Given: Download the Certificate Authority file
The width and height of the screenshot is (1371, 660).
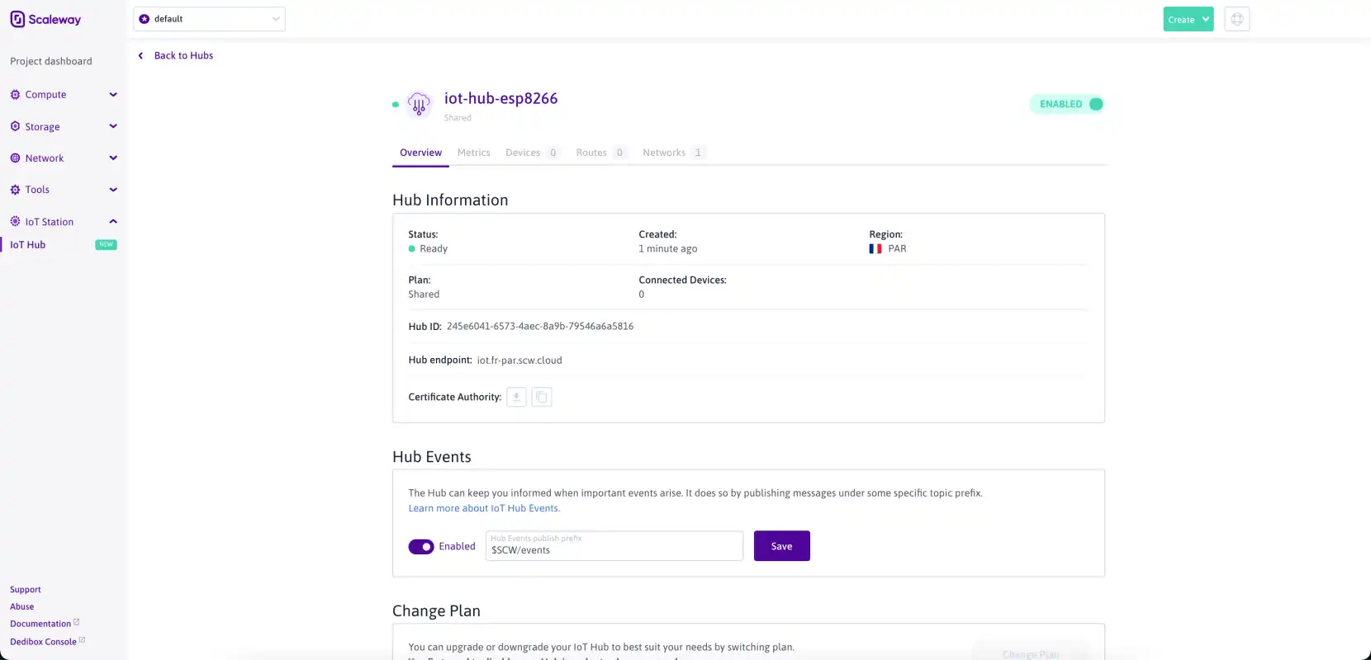Looking at the screenshot, I should click(x=516, y=397).
